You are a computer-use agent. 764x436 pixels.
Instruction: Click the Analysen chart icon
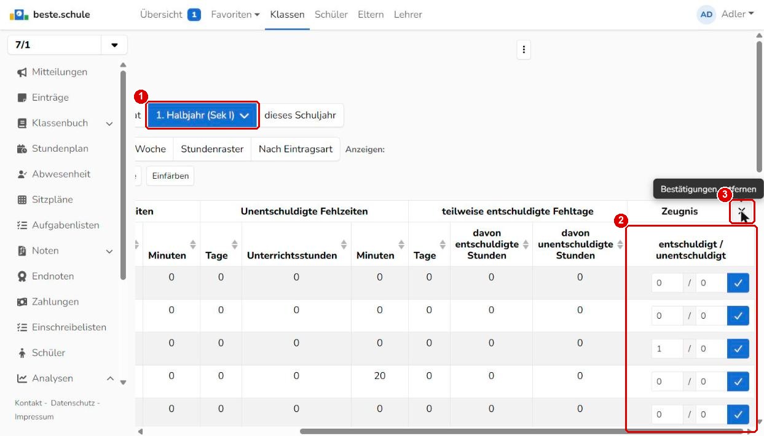tap(22, 378)
